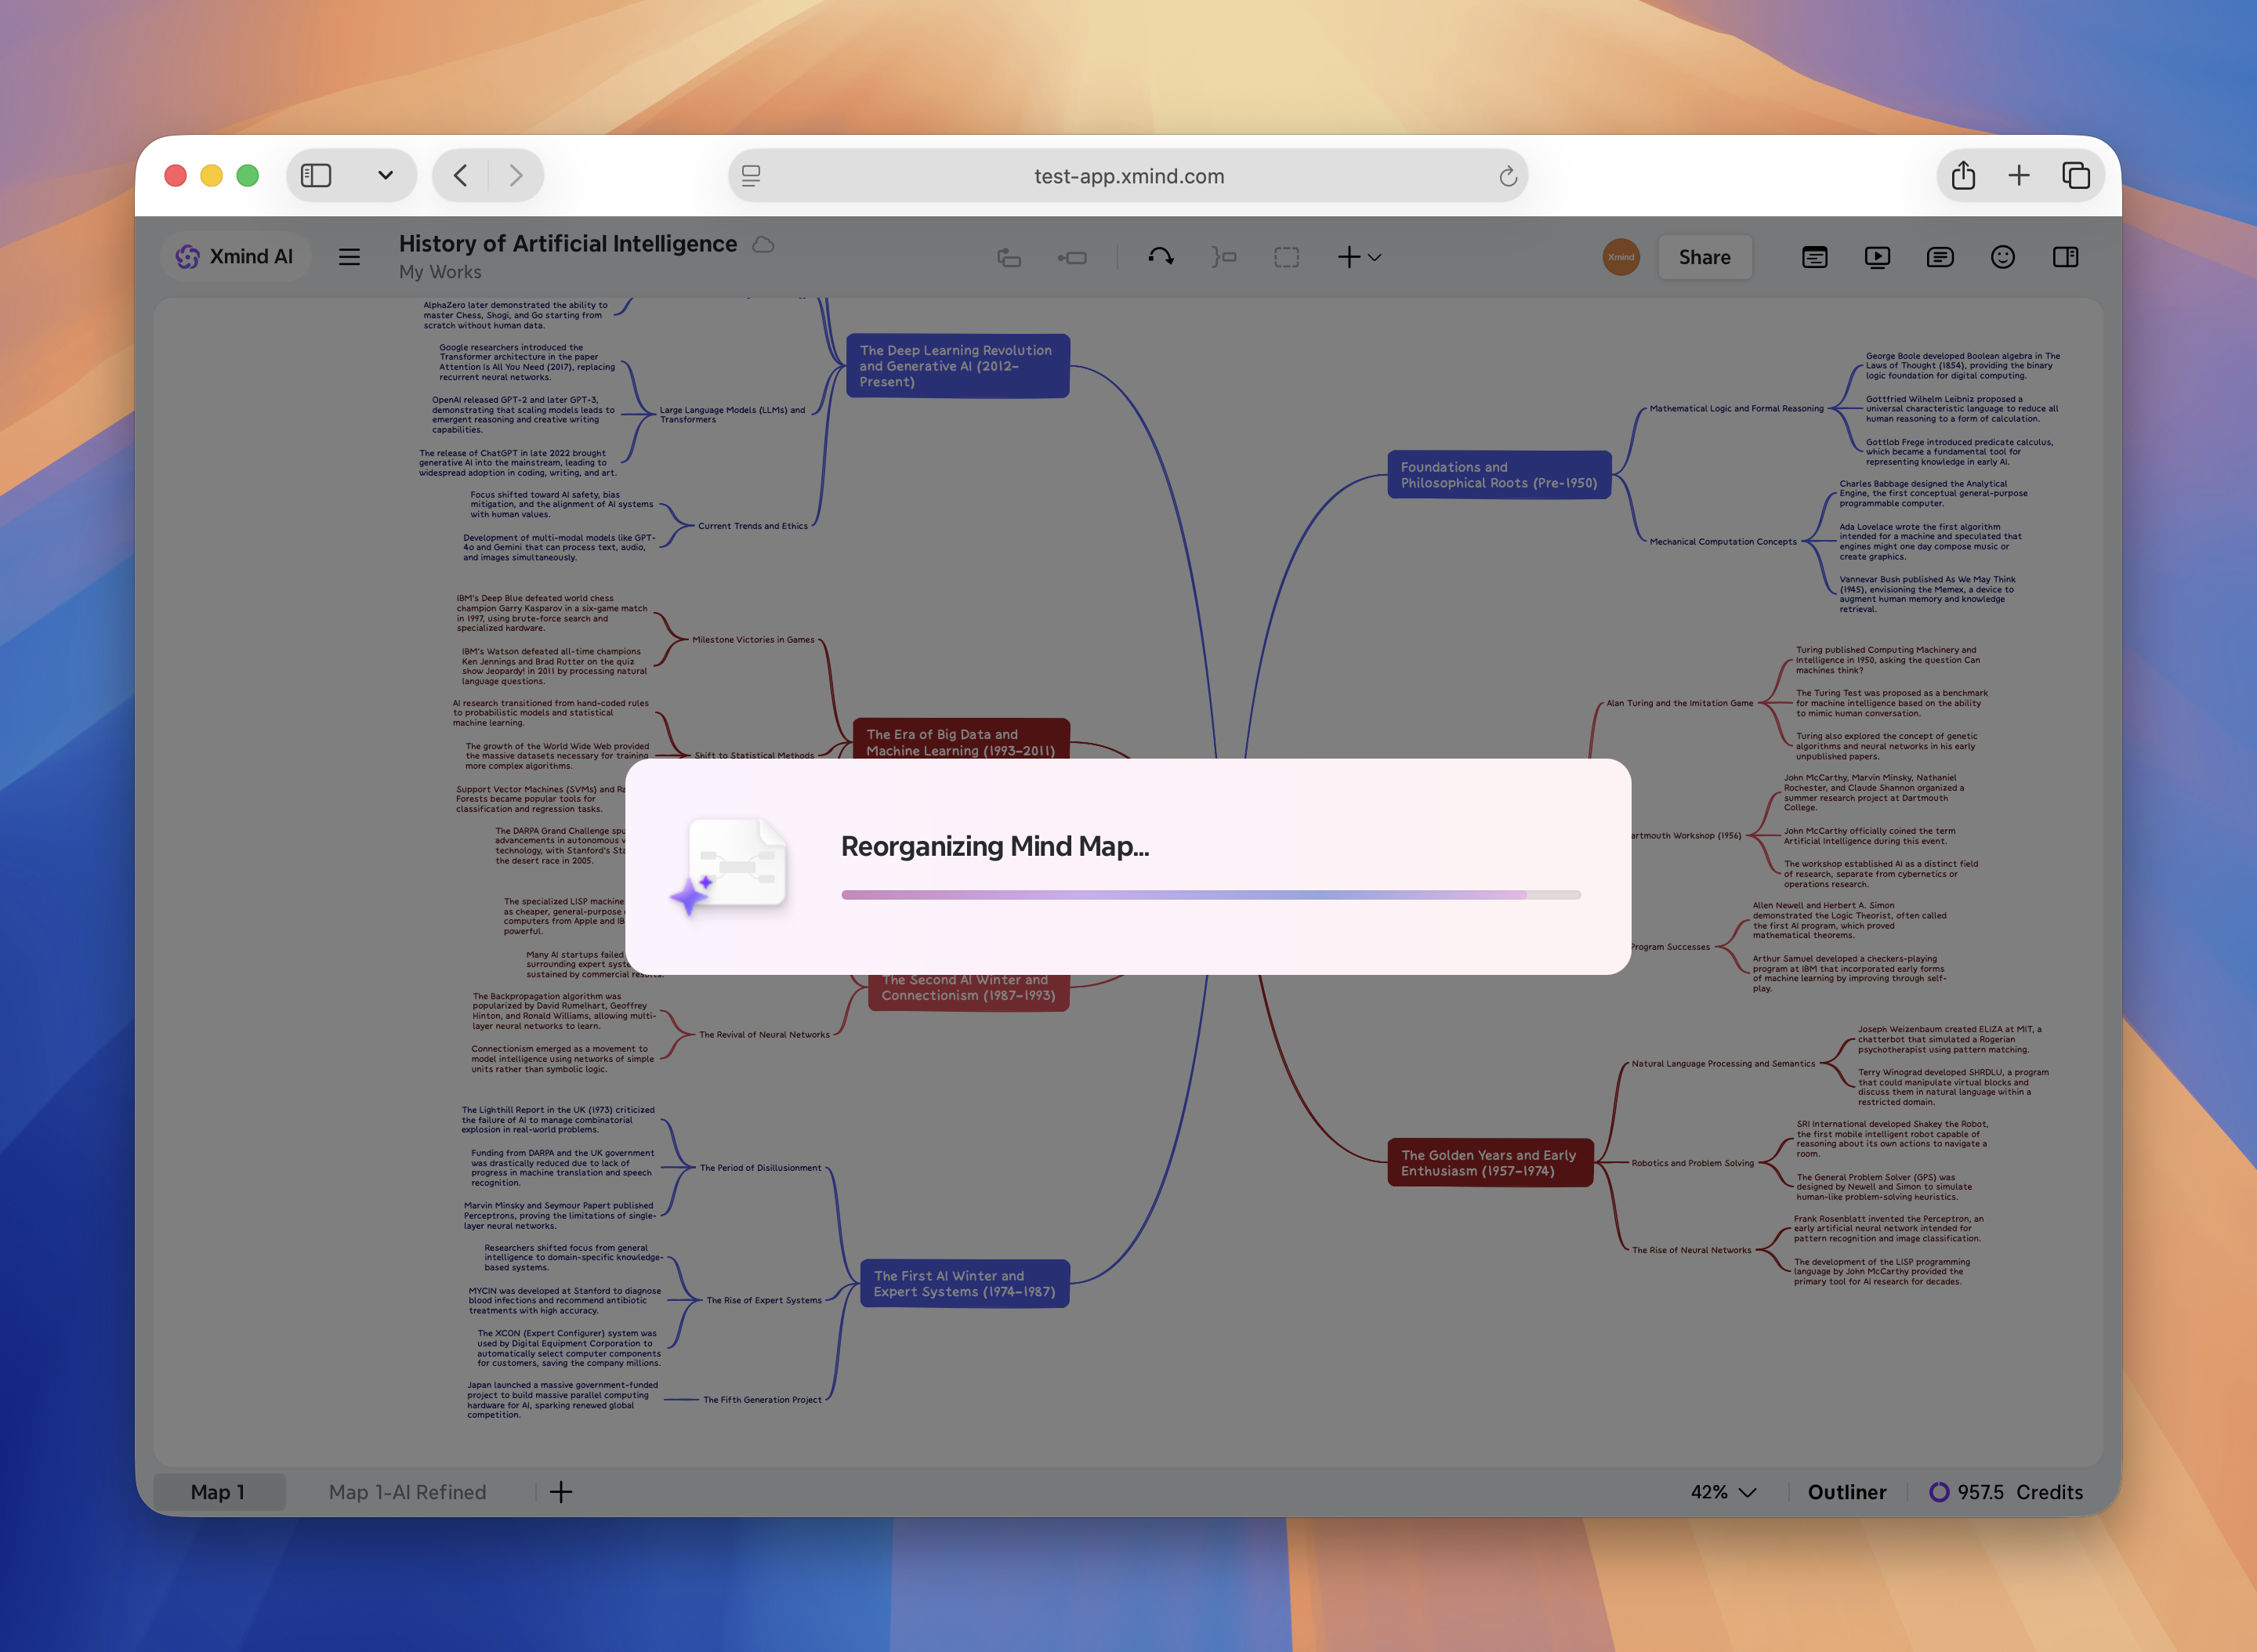Click the AI reorganize document icon
This screenshot has height=1652, width=2257.
coord(730,867)
